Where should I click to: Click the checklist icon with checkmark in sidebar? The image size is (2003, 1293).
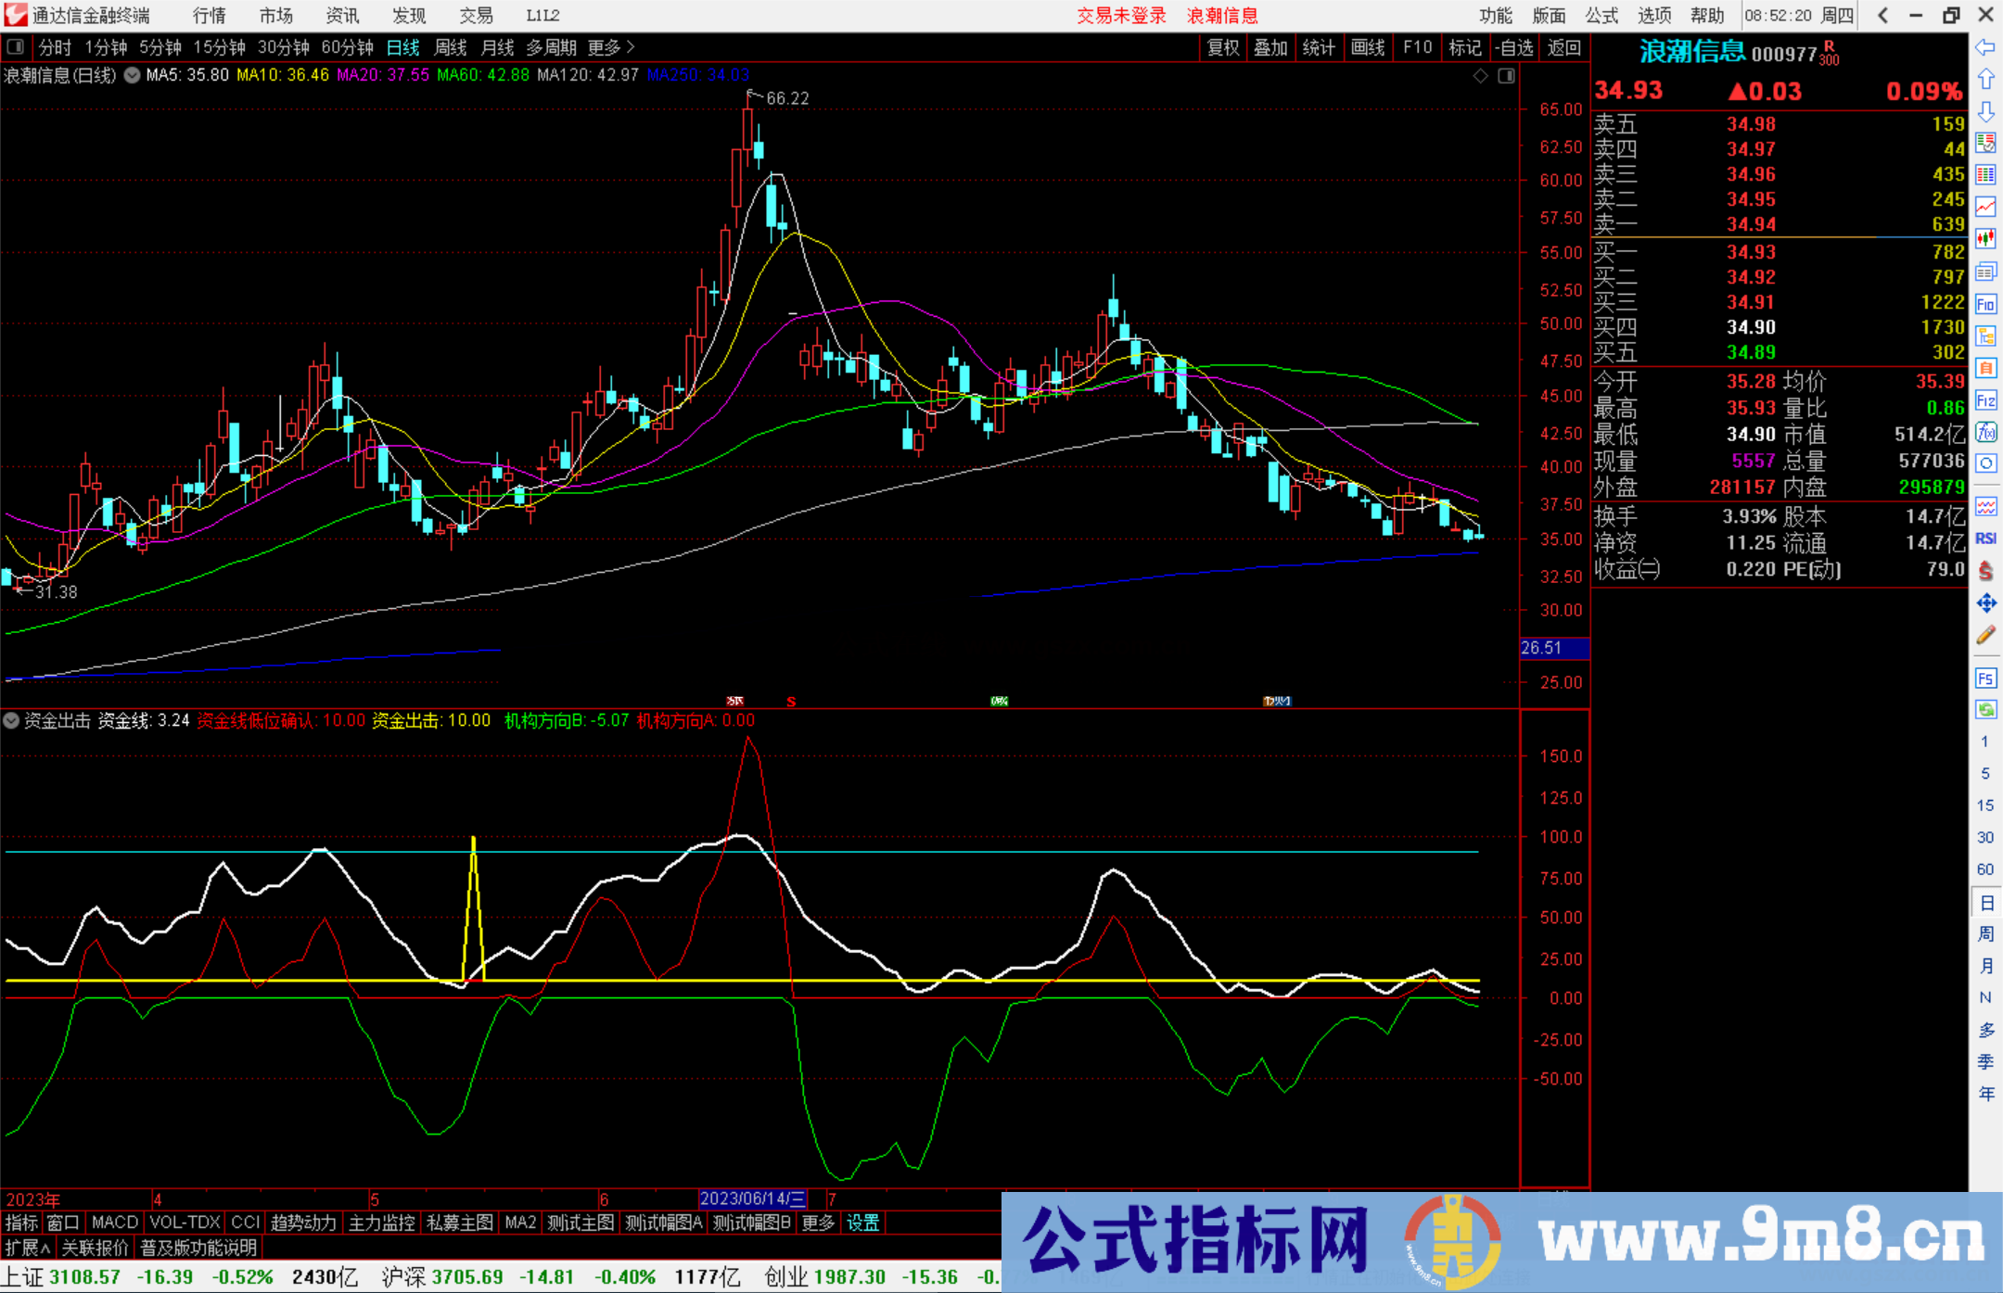(x=1985, y=143)
